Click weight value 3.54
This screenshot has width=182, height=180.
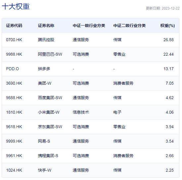coord(170,141)
